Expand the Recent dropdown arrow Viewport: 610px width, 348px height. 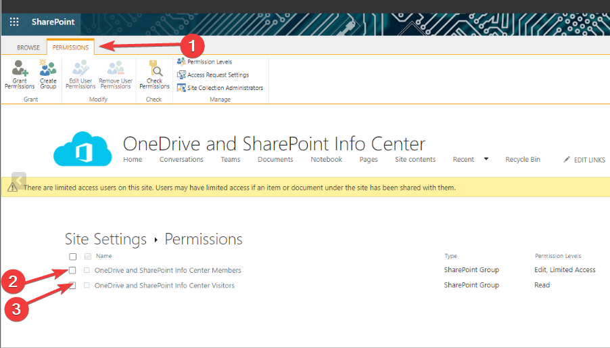(x=486, y=159)
